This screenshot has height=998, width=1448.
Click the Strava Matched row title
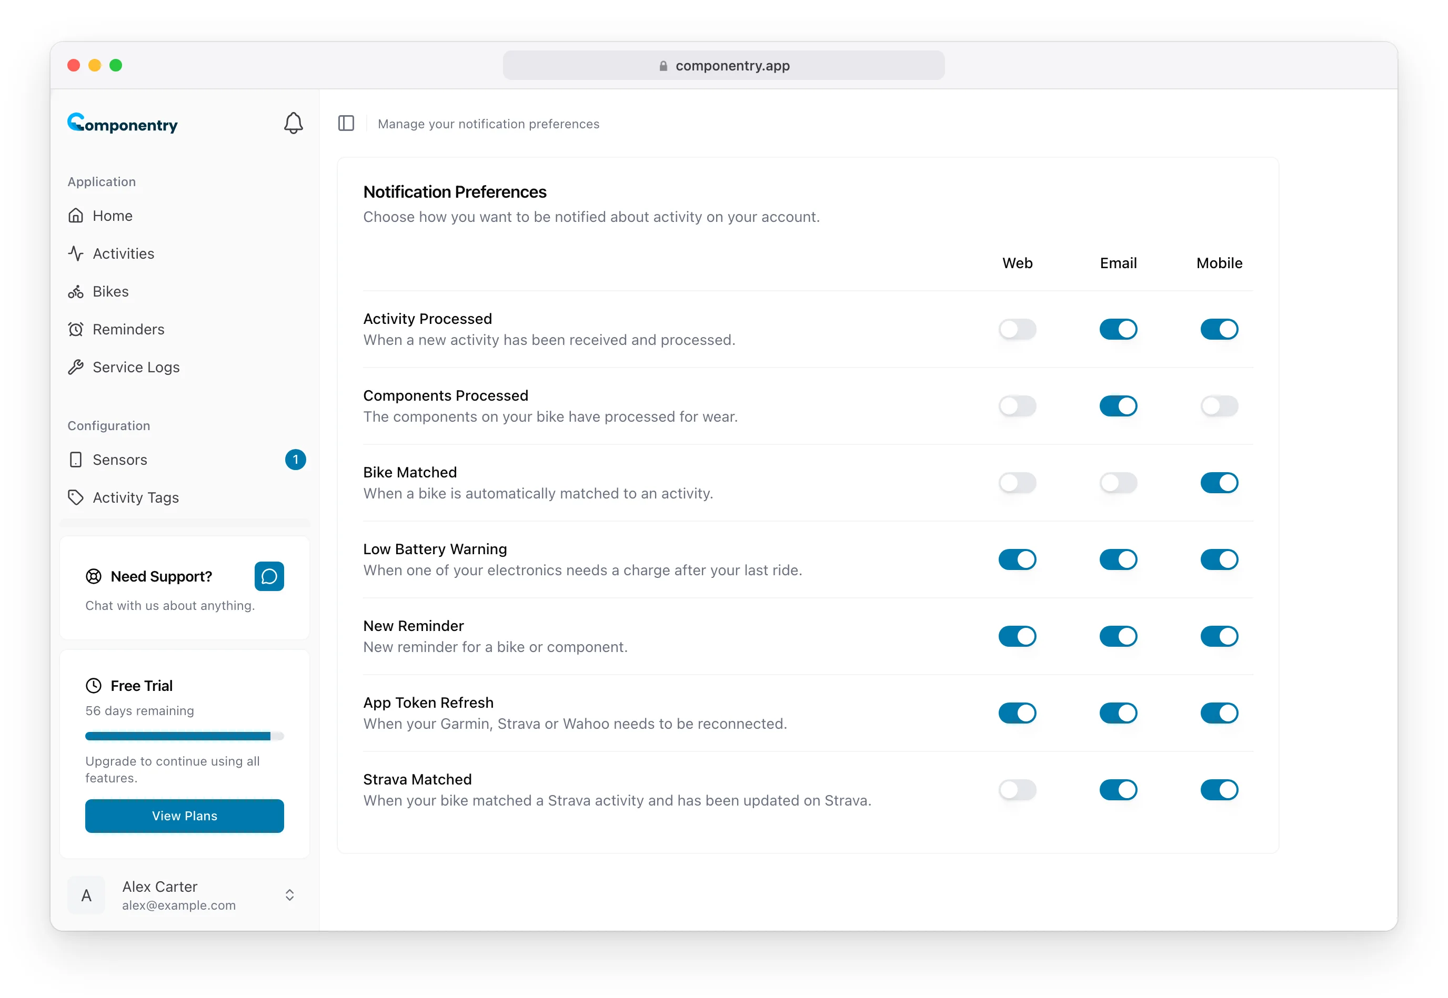click(x=417, y=780)
